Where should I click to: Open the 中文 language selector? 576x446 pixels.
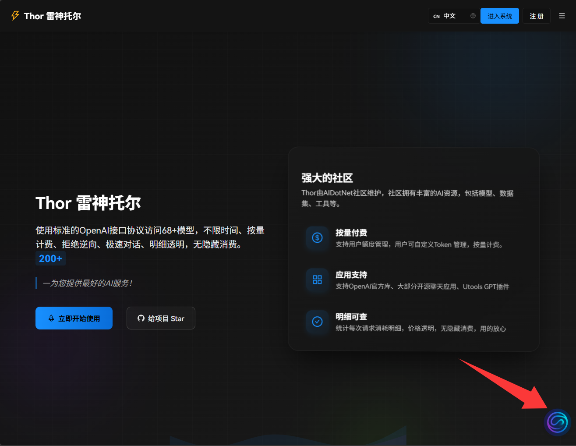(x=454, y=16)
